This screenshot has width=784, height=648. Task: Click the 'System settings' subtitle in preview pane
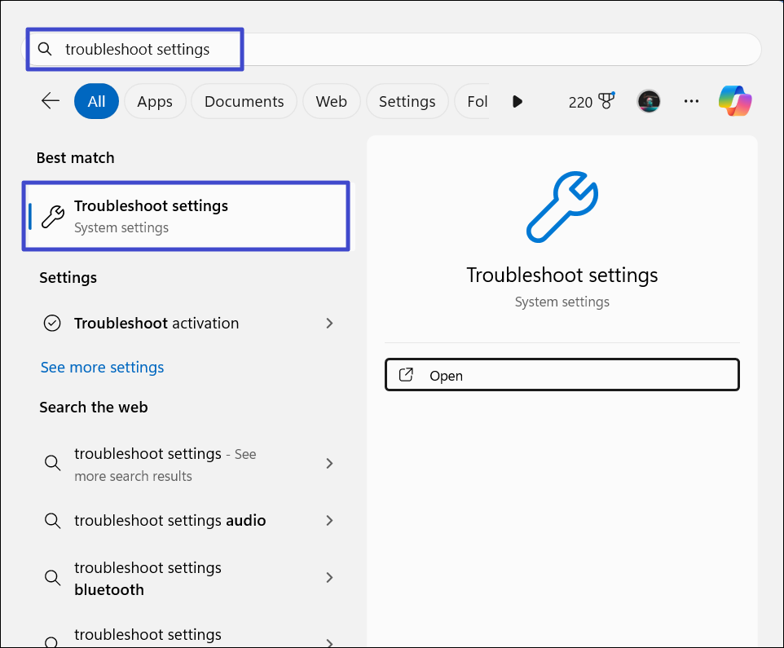click(x=562, y=302)
